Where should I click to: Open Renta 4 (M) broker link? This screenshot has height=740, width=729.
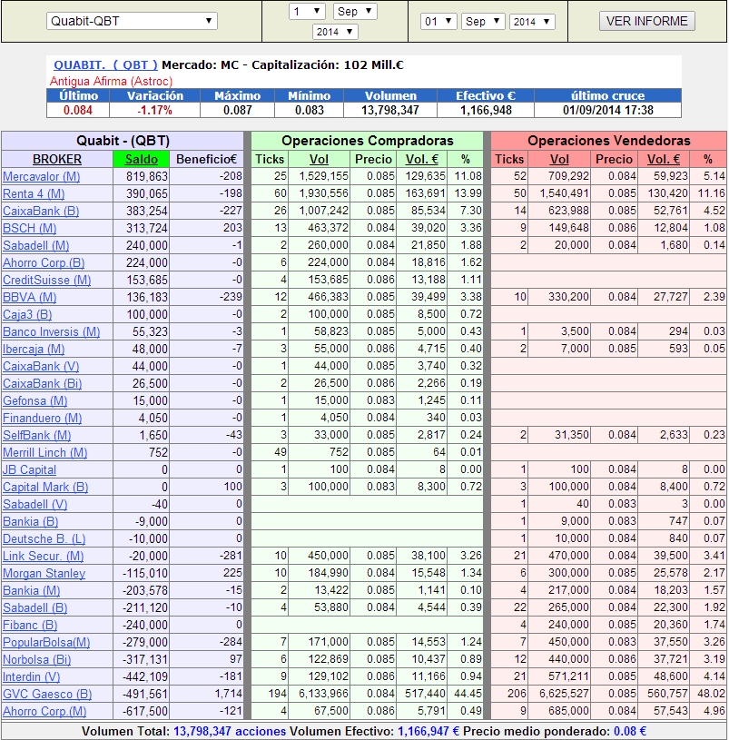point(34,193)
